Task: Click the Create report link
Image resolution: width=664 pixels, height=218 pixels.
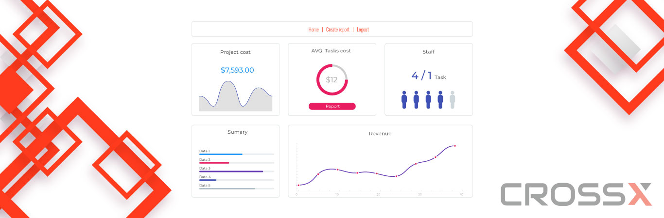Action: (x=338, y=30)
